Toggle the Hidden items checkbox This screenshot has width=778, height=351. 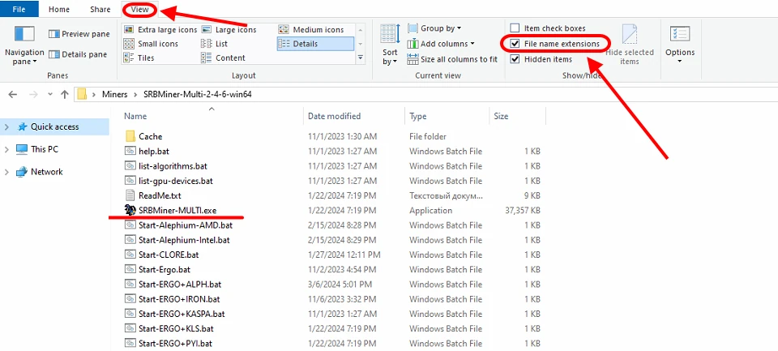tap(515, 59)
